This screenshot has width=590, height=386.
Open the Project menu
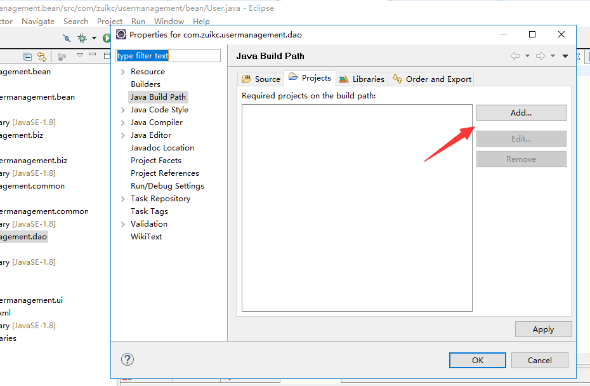pyautogui.click(x=110, y=22)
